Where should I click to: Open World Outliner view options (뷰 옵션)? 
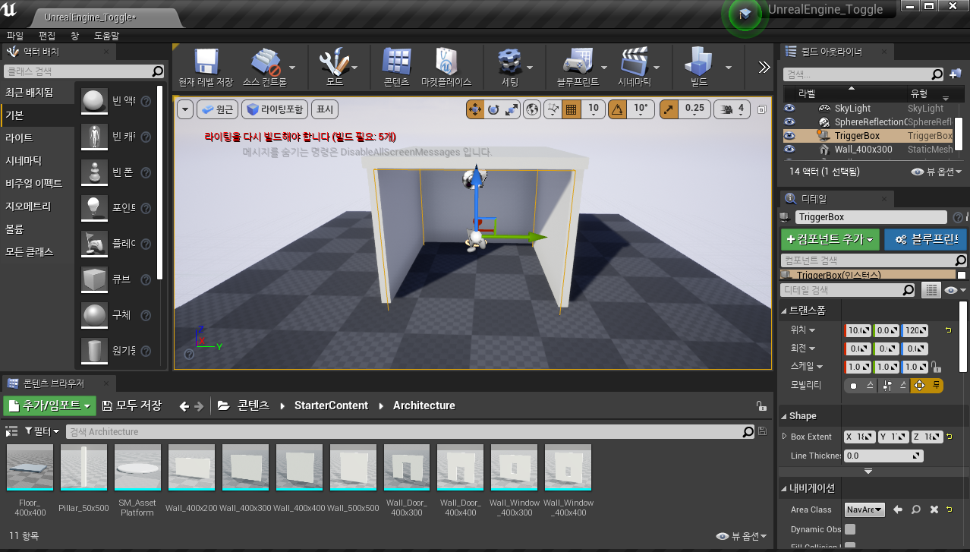[937, 172]
